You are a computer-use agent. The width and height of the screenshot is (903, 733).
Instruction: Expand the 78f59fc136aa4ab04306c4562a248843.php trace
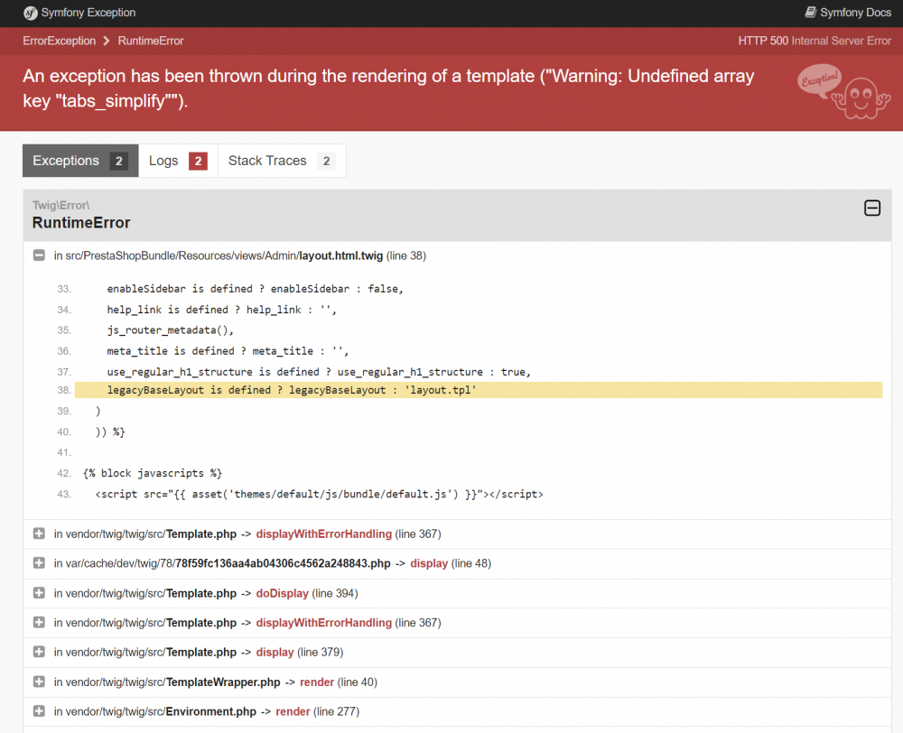pos(39,563)
